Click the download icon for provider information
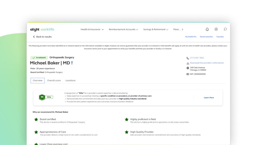This screenshot has width=257, height=145. click(x=188, y=63)
